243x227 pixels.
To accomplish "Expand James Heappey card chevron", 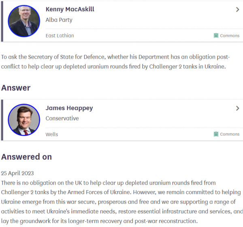I will pos(237,108).
